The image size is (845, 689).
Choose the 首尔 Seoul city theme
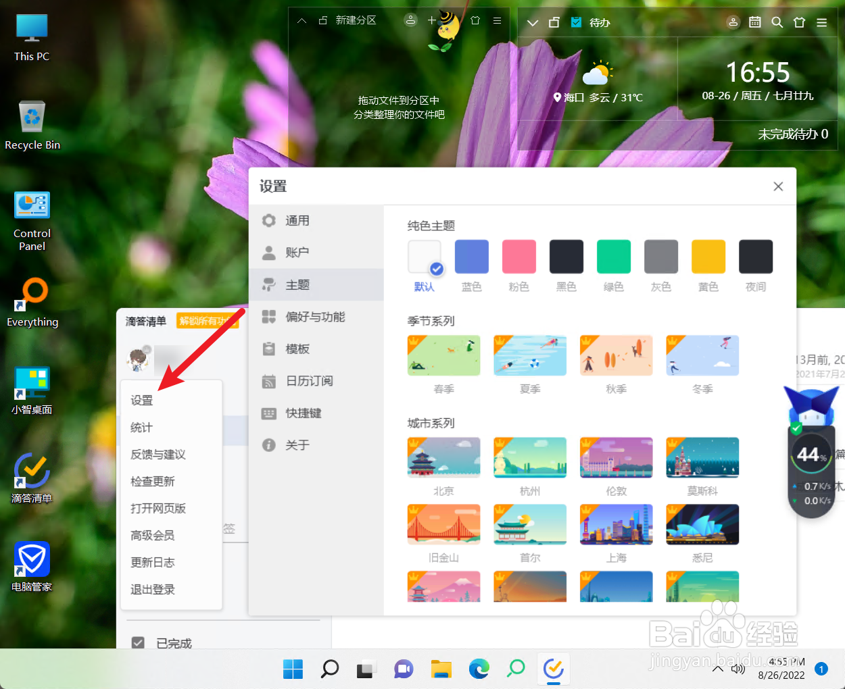pyautogui.click(x=530, y=524)
